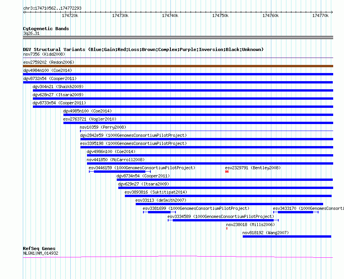
Task: Click the RefSeq Genes track title
Action: pos(39,248)
